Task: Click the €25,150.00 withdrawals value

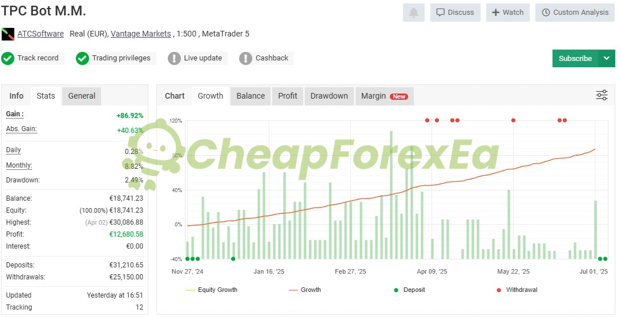Action: [126, 277]
